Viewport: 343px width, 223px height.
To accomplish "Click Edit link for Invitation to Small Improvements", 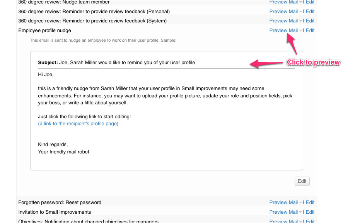I will pos(310,212).
